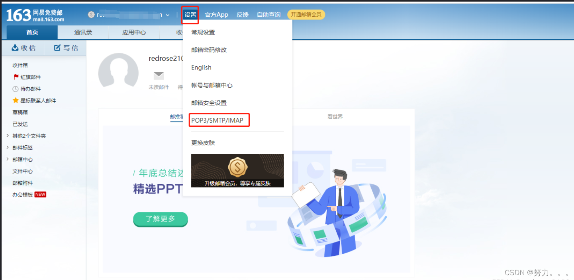Click the yellow 开通邮箱会员 badge
The height and width of the screenshot is (280, 574).
click(306, 14)
